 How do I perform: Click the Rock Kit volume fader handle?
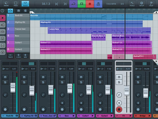13,88
